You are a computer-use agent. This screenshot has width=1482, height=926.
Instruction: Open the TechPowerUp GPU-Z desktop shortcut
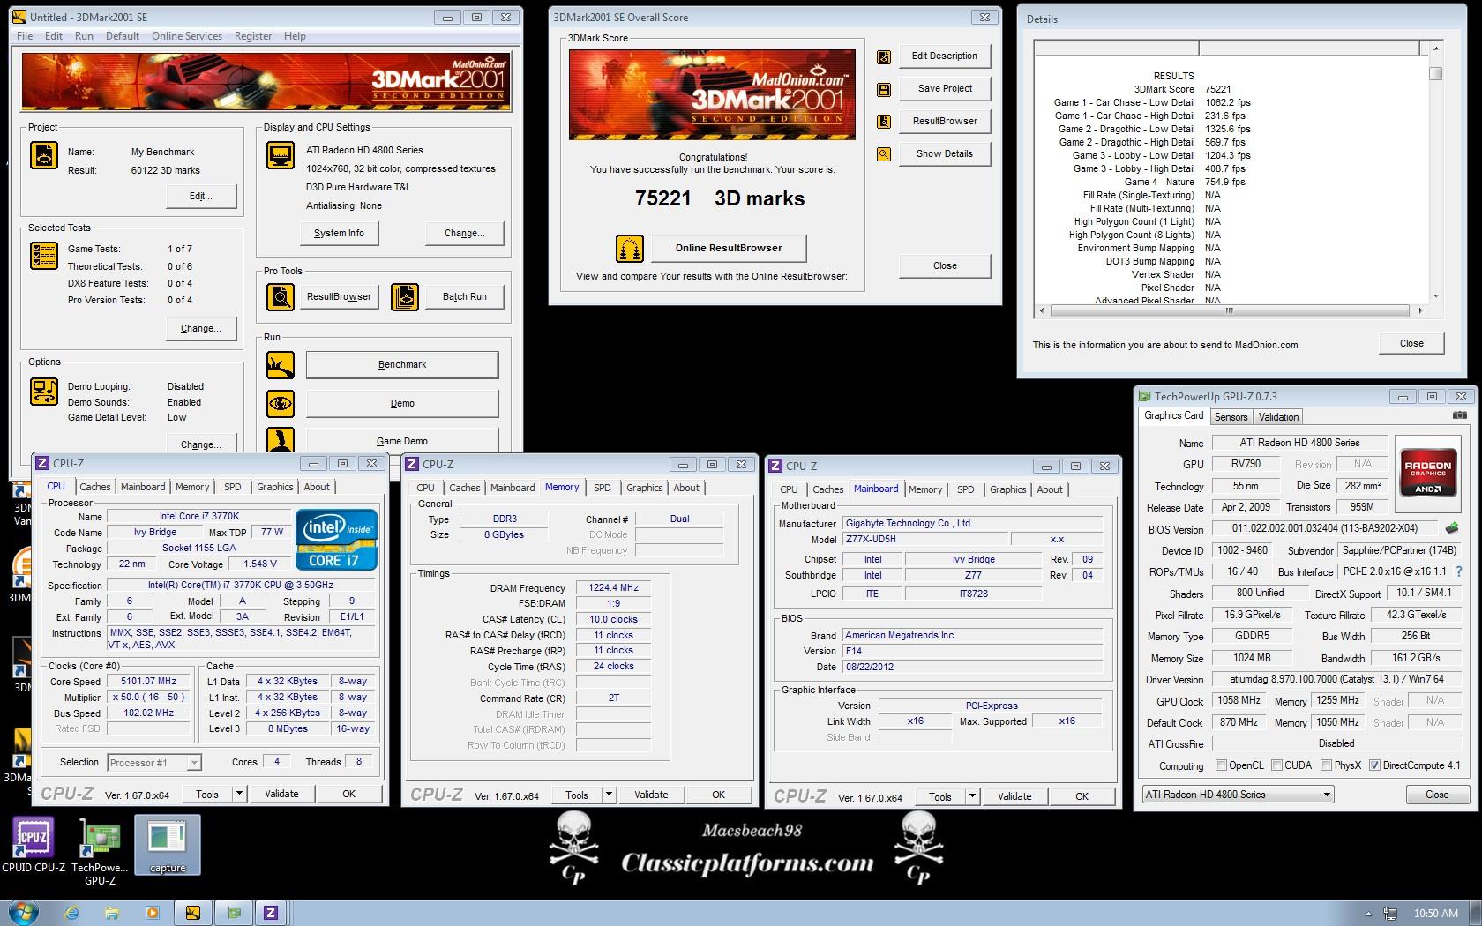(x=100, y=851)
